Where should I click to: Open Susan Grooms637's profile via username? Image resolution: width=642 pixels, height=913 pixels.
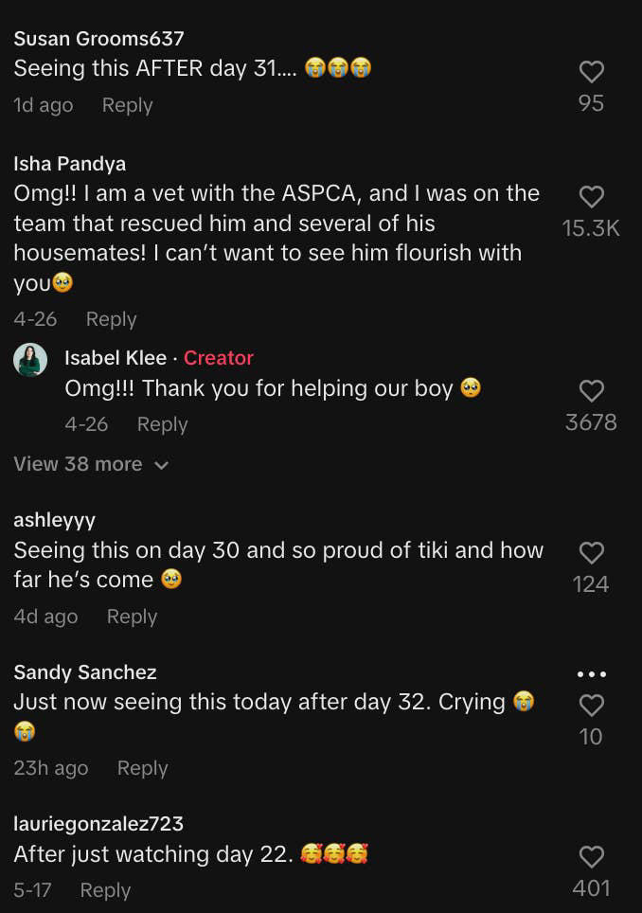click(x=98, y=39)
